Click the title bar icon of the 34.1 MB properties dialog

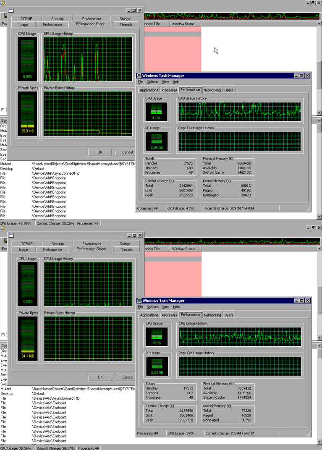tap(11, 235)
